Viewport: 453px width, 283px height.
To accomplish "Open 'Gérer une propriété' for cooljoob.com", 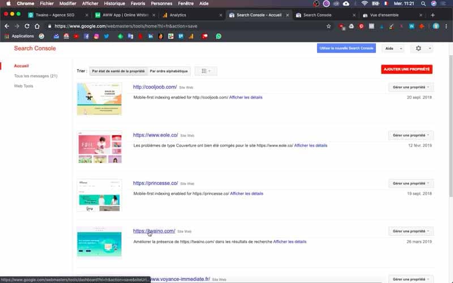I will tap(411, 87).
